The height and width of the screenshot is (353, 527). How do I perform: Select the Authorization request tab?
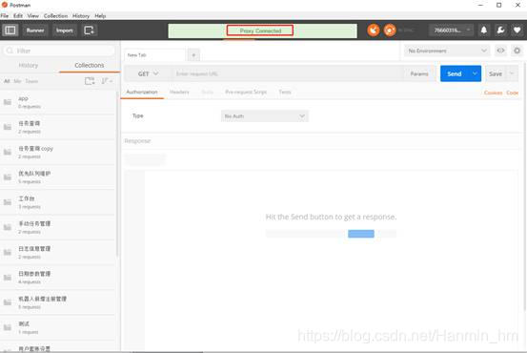[142, 92]
